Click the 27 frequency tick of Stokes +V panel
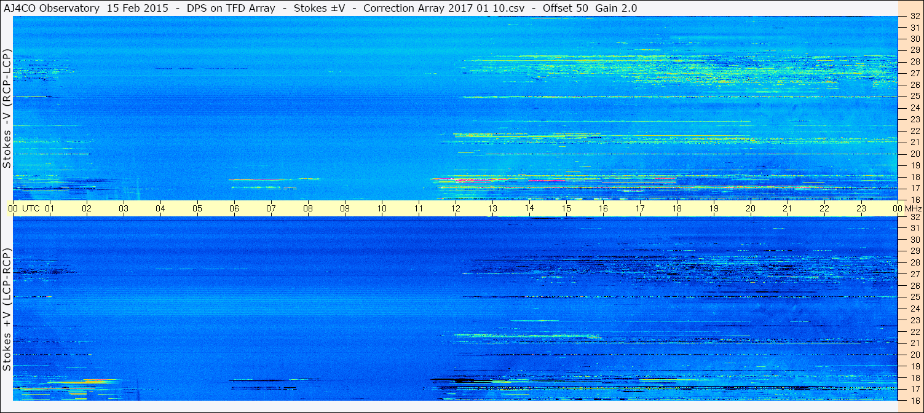The image size is (924, 413). (915, 274)
